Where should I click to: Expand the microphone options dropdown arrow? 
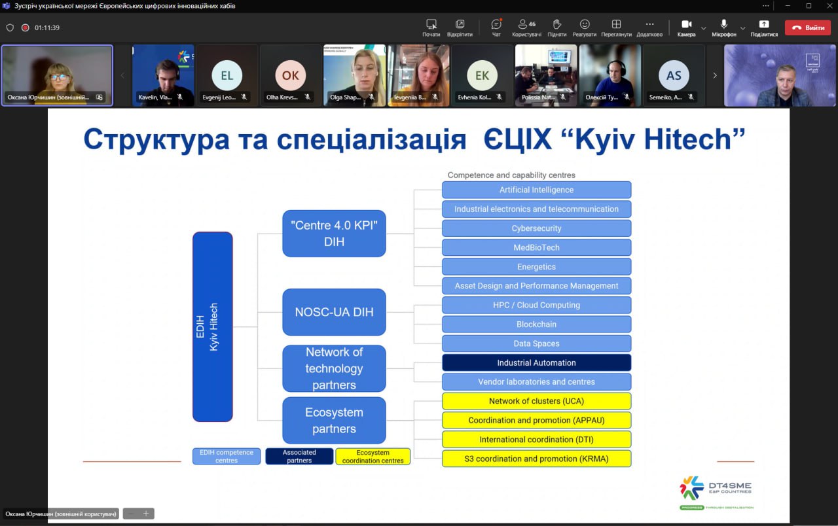[x=742, y=28]
